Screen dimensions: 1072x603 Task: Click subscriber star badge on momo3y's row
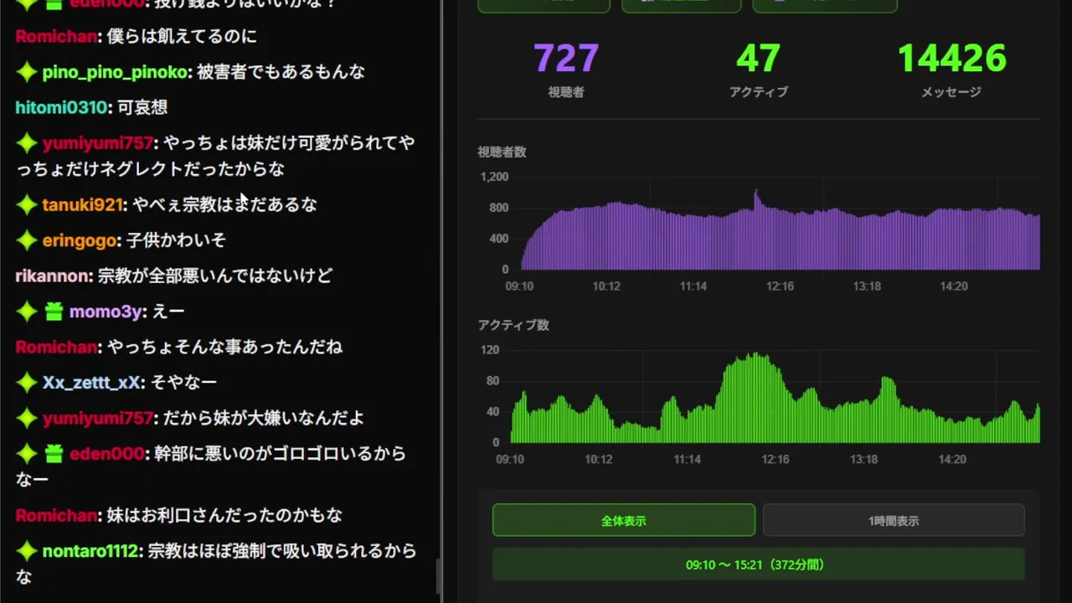(27, 312)
